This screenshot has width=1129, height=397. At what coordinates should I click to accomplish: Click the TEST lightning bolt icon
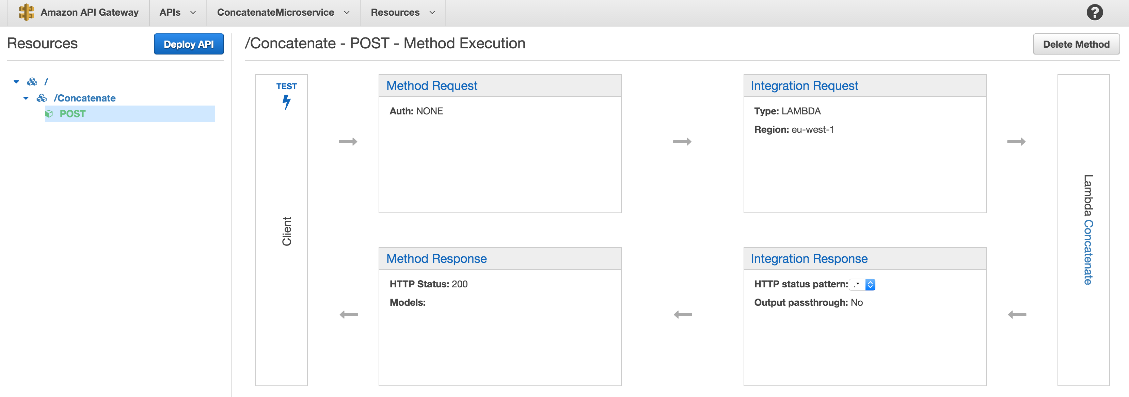pos(286,102)
